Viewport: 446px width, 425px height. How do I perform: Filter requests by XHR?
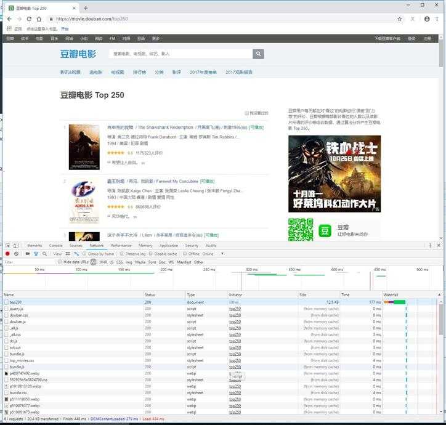(x=103, y=262)
